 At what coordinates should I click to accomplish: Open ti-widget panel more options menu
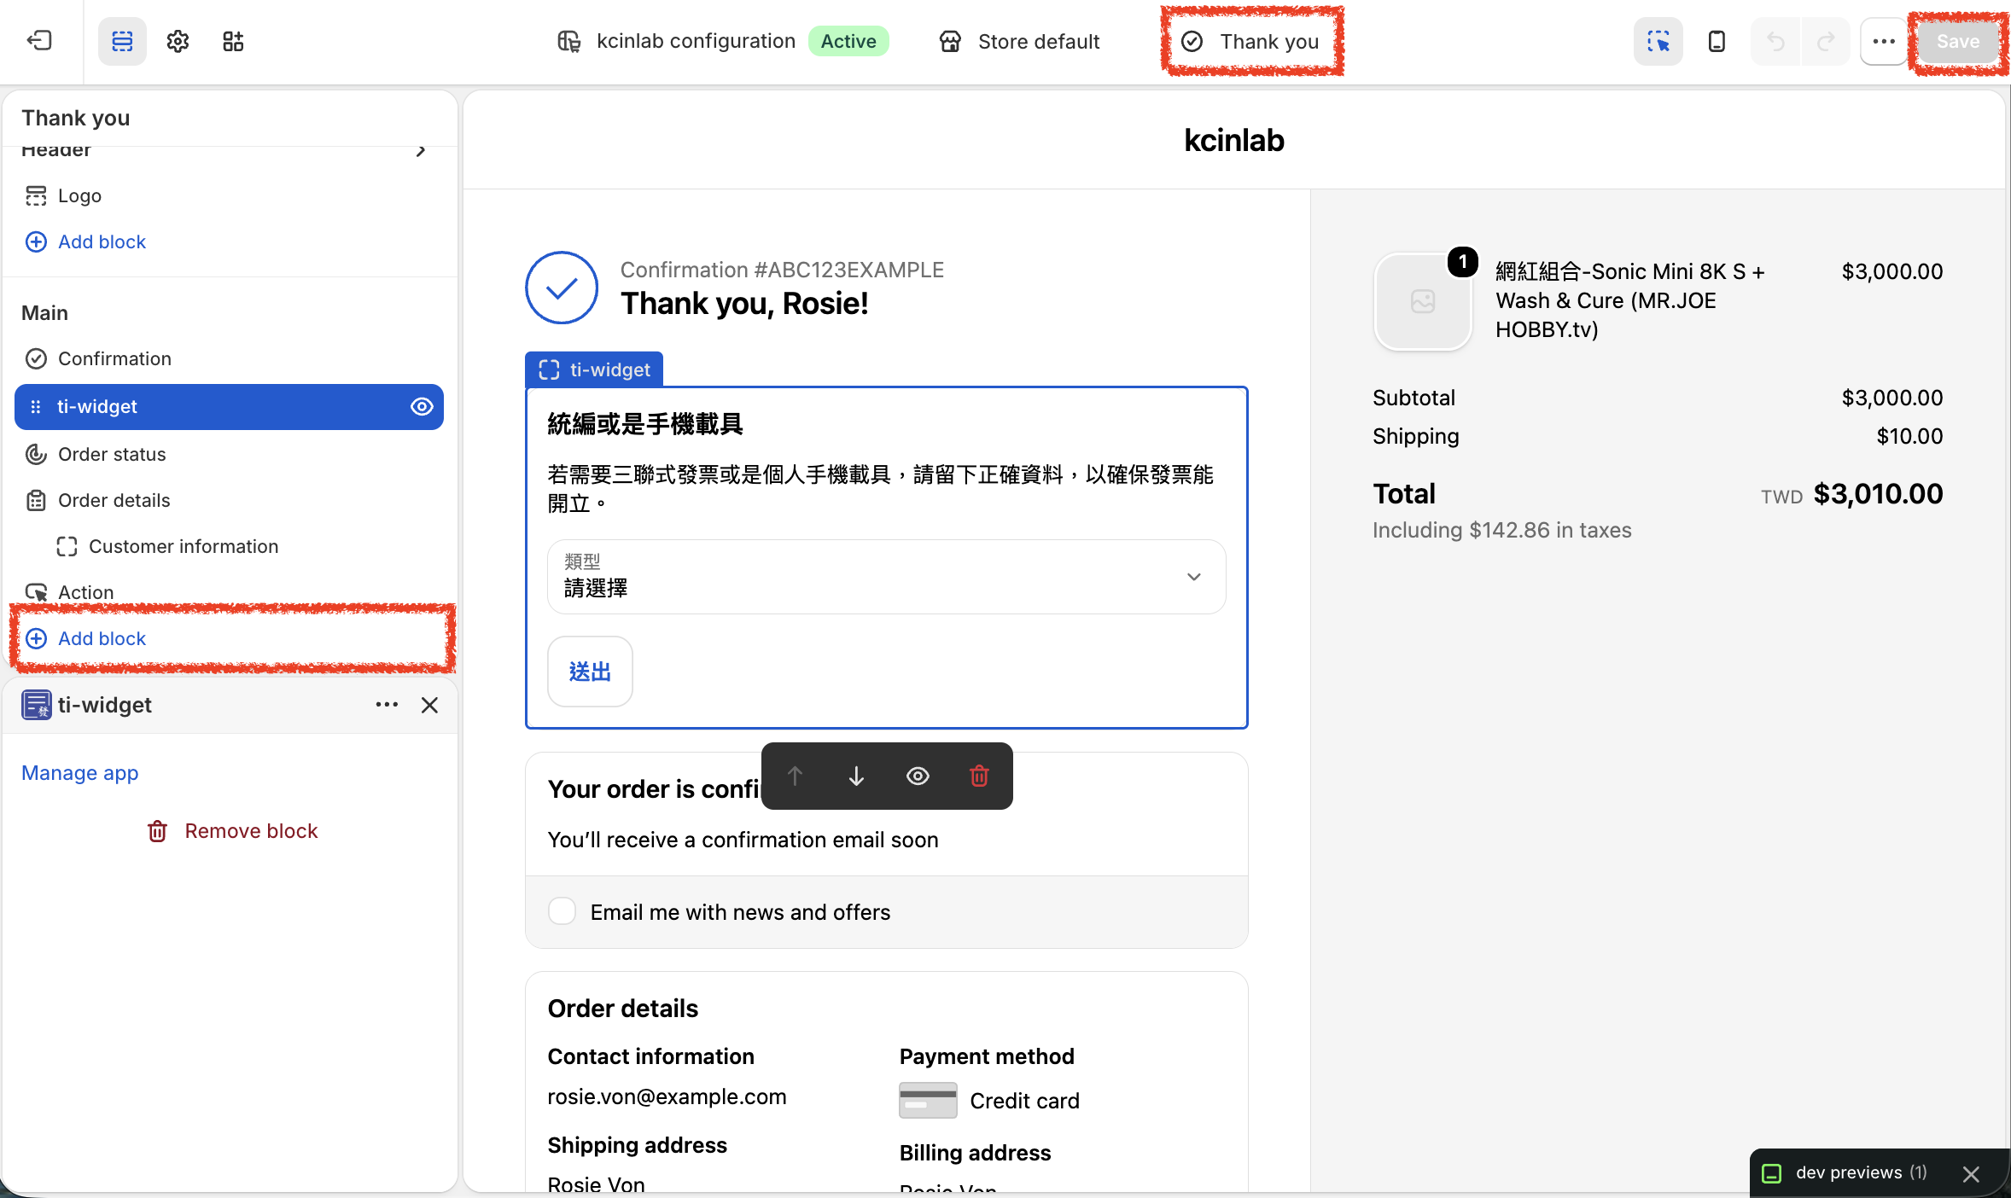tap(387, 705)
